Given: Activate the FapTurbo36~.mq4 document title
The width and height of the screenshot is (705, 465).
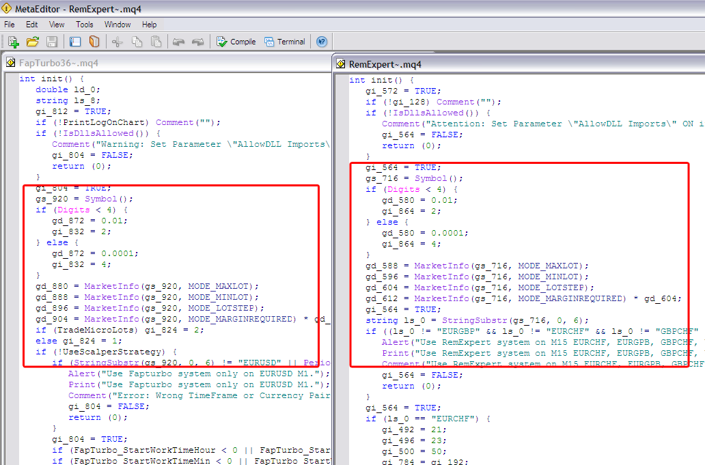Looking at the screenshot, I should [x=59, y=63].
